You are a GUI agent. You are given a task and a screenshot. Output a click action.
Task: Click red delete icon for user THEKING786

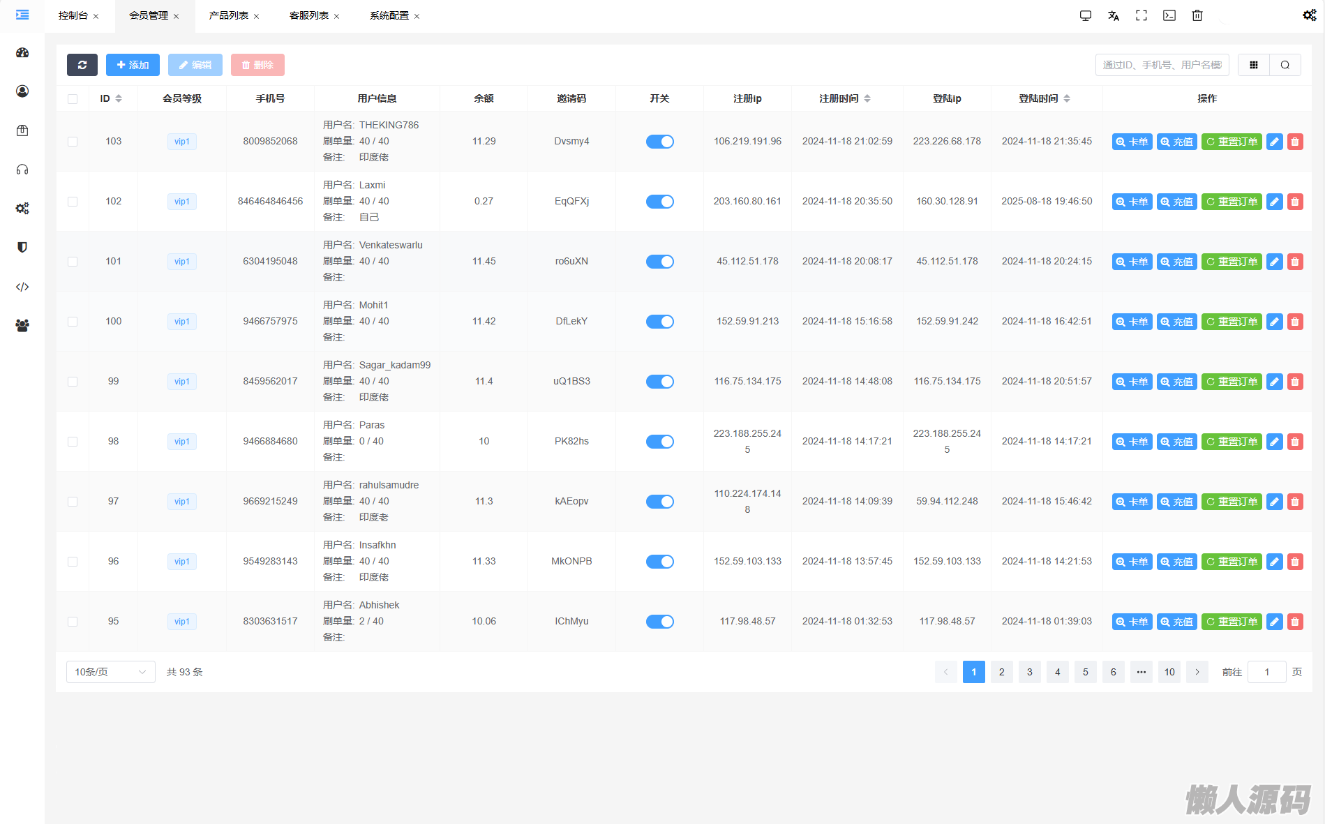tap(1295, 142)
